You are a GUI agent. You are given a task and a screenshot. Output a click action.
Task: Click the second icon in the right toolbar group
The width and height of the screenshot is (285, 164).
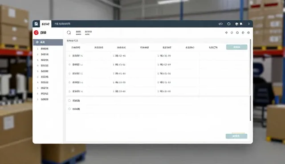tap(232, 33)
